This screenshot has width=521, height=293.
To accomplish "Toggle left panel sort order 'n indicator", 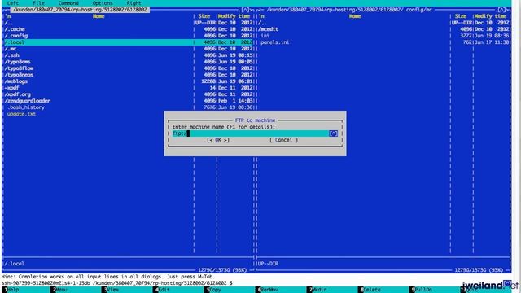I will [8, 16].
